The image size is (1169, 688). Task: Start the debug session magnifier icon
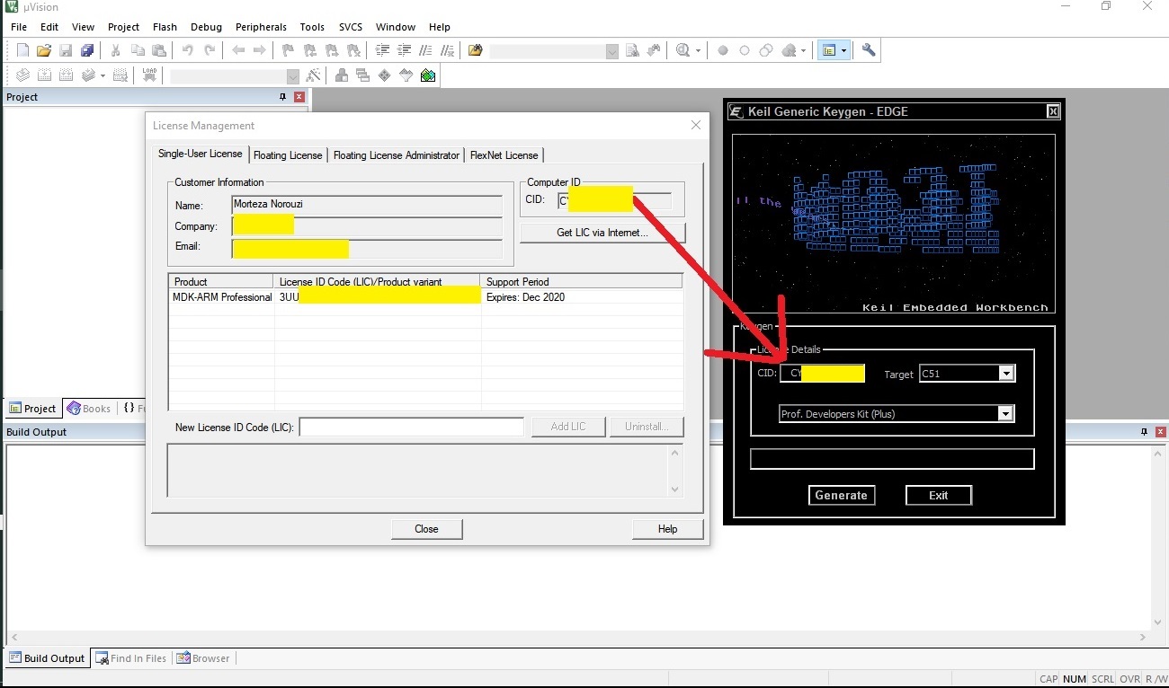tap(683, 51)
